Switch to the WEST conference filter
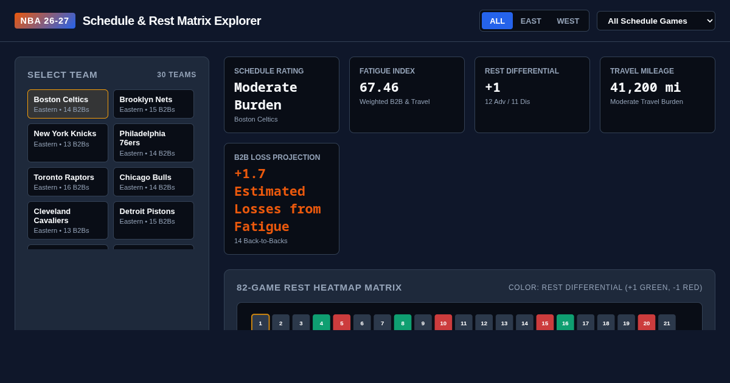This screenshot has height=383, width=730. (x=568, y=21)
